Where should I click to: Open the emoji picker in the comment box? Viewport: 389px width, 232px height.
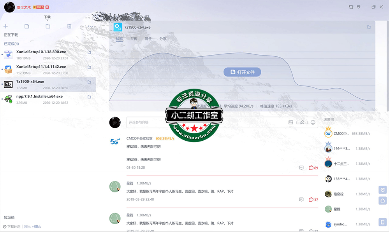pos(313,122)
